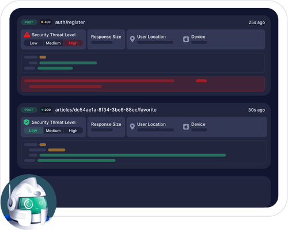Screen dimensions: 288x230
Task: Click Apple device icon in auth/register card
Action: coord(186,39)
